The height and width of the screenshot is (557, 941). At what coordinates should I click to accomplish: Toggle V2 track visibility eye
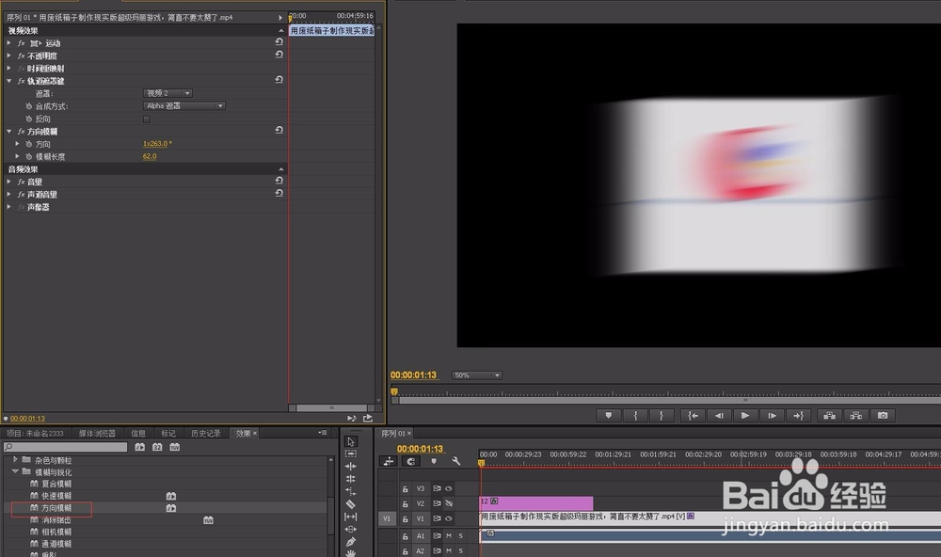(x=448, y=503)
